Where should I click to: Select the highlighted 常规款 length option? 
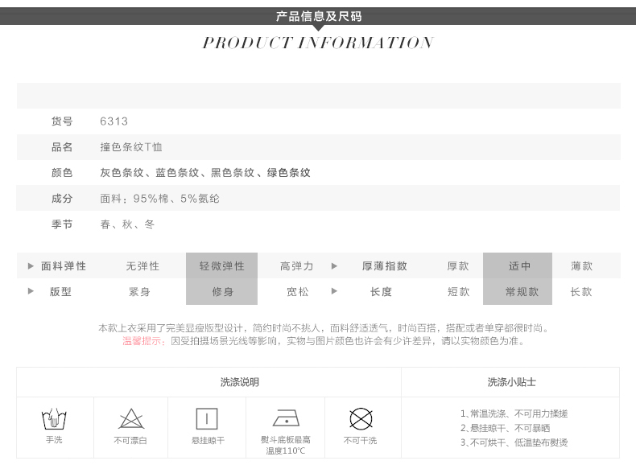tap(518, 291)
